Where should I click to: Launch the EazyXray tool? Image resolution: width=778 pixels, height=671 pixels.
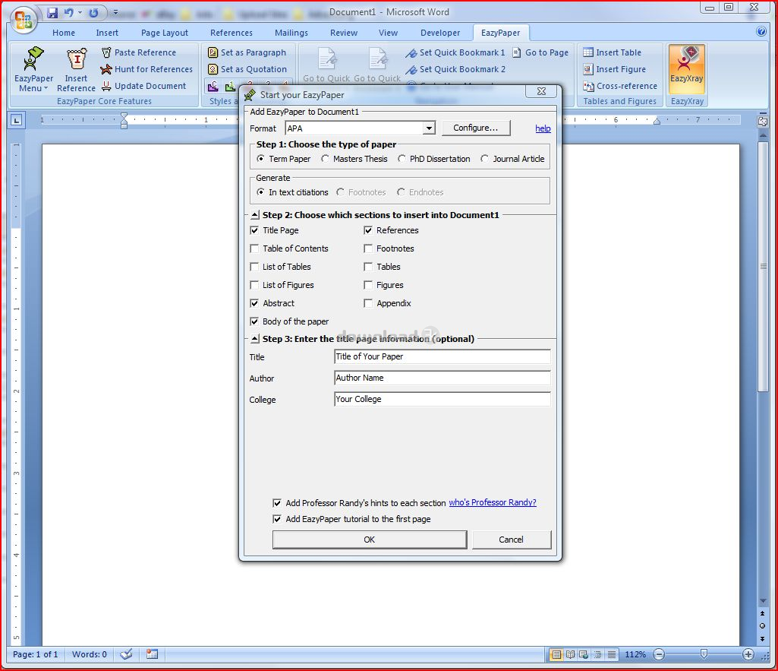(x=687, y=69)
